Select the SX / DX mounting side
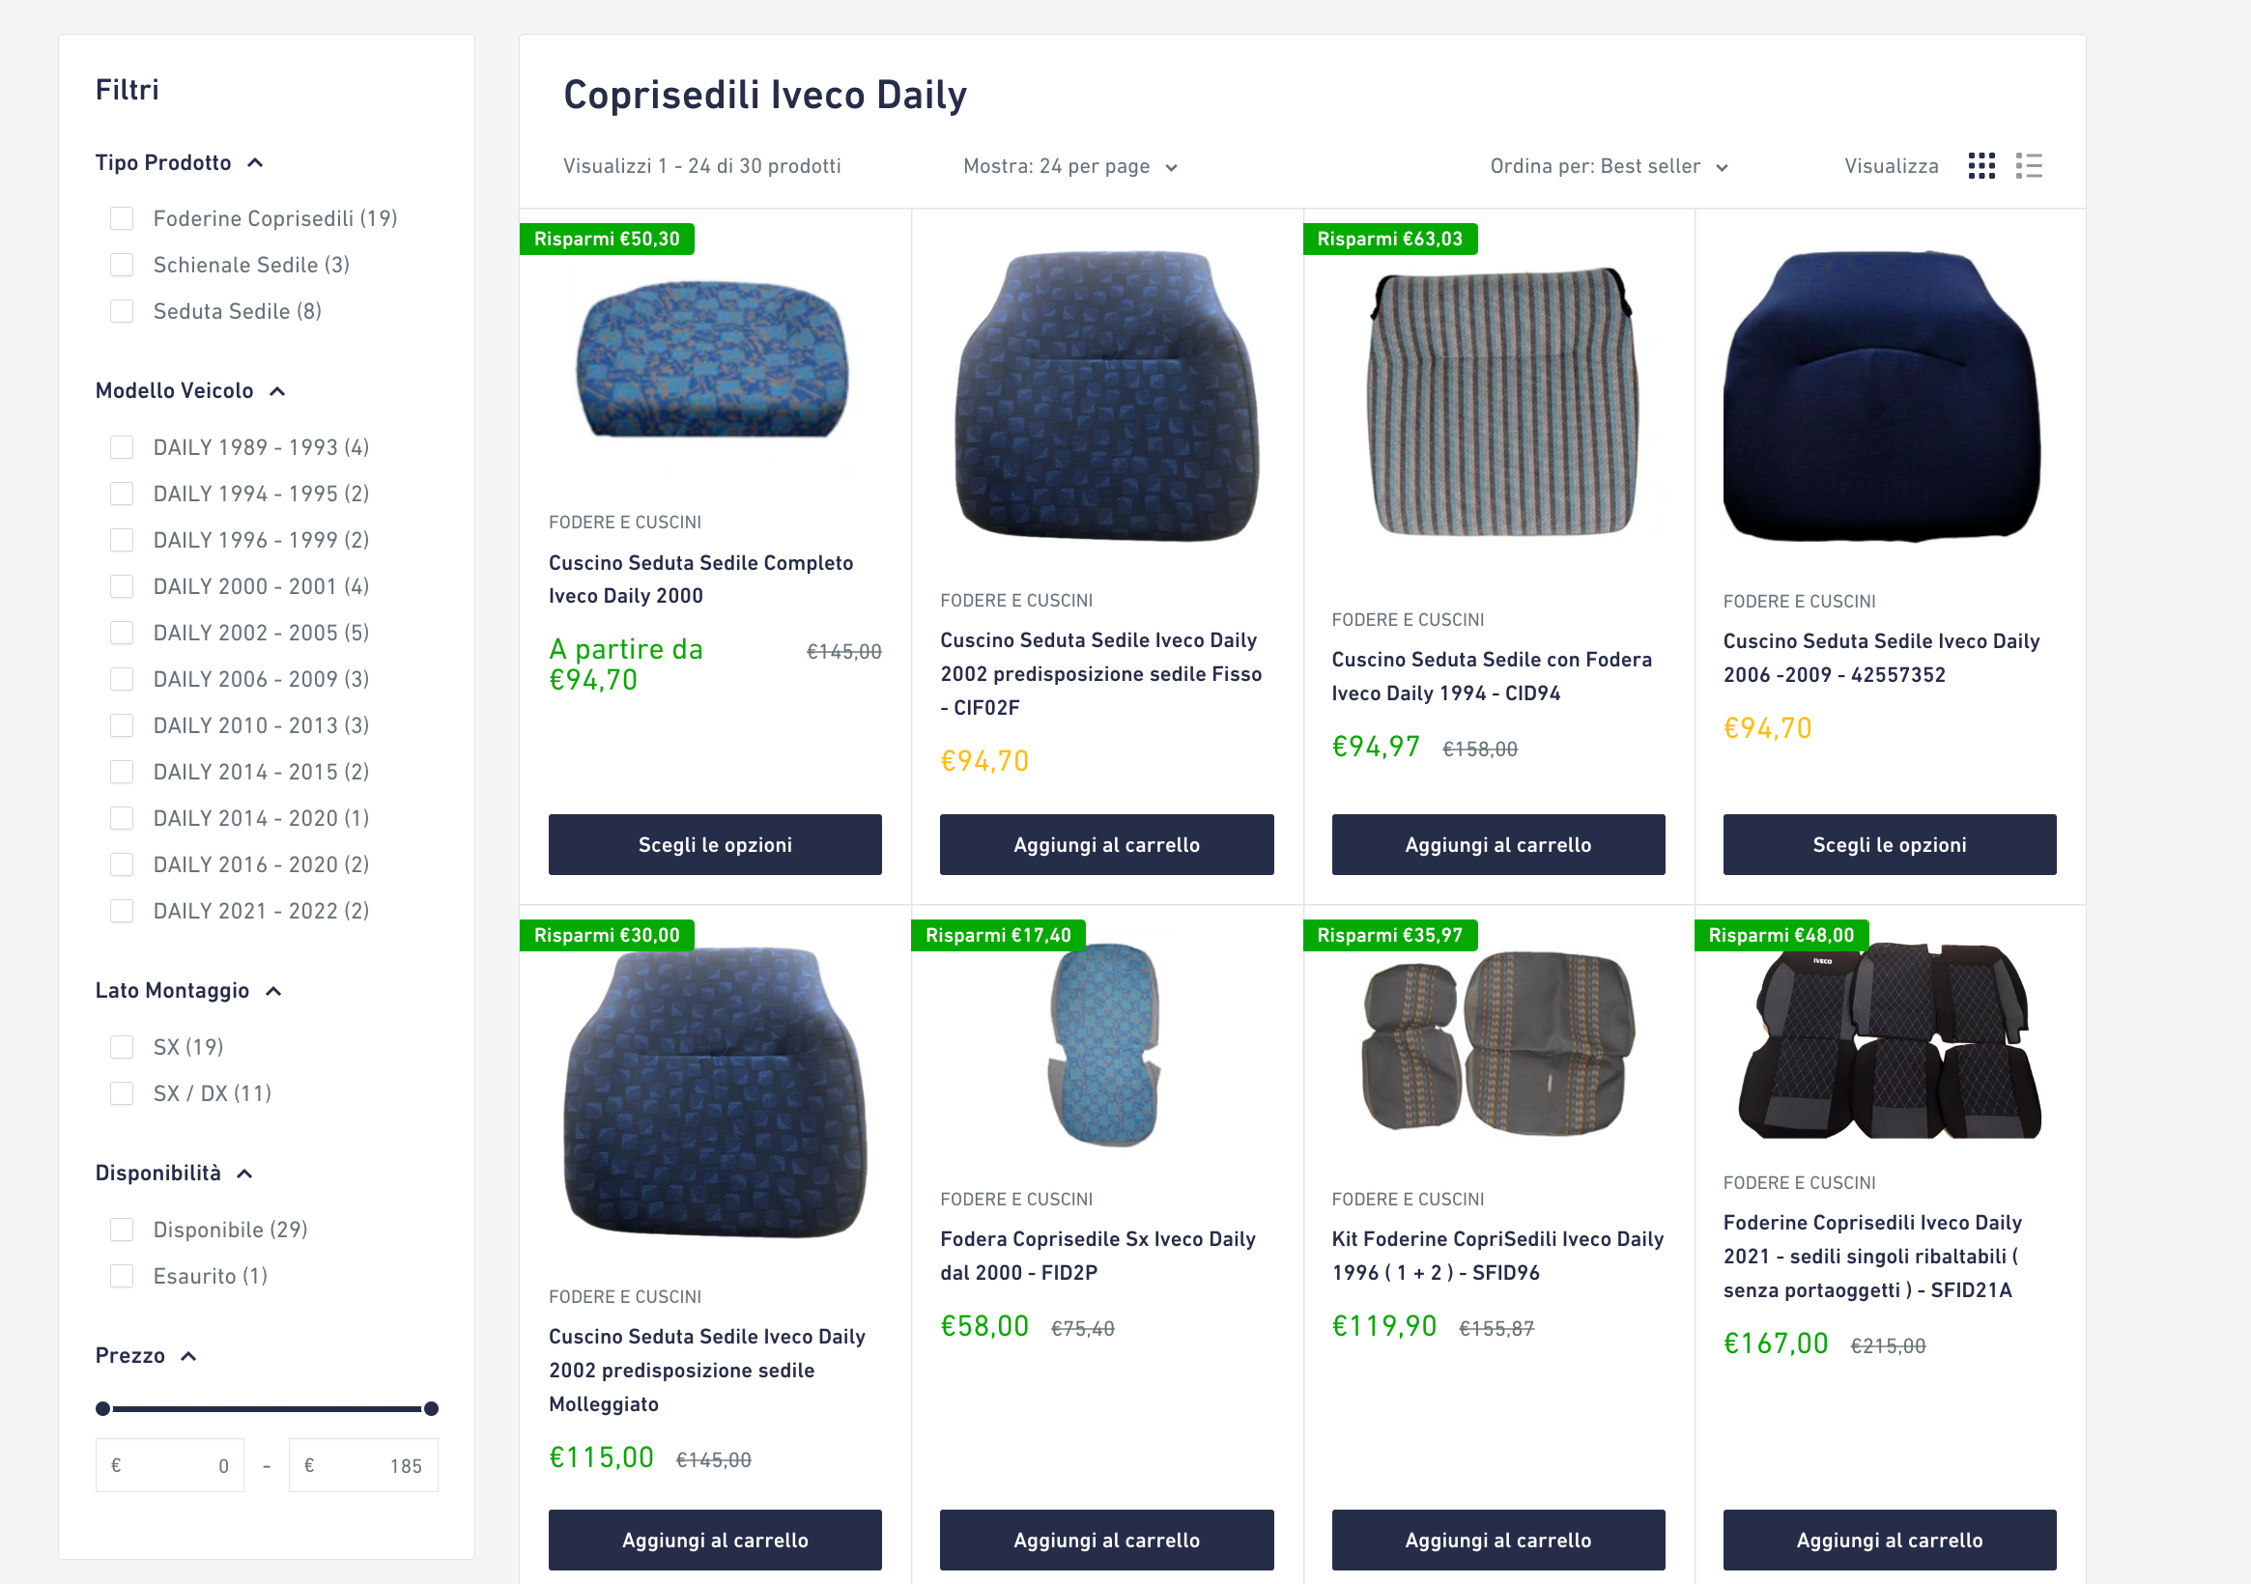The height and width of the screenshot is (1584, 2251). pos(123,1094)
